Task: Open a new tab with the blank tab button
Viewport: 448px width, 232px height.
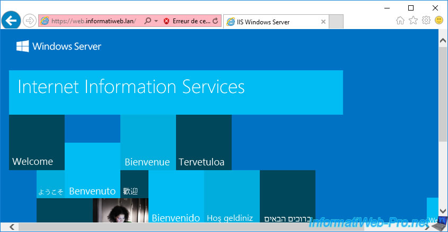Action: click(x=336, y=22)
